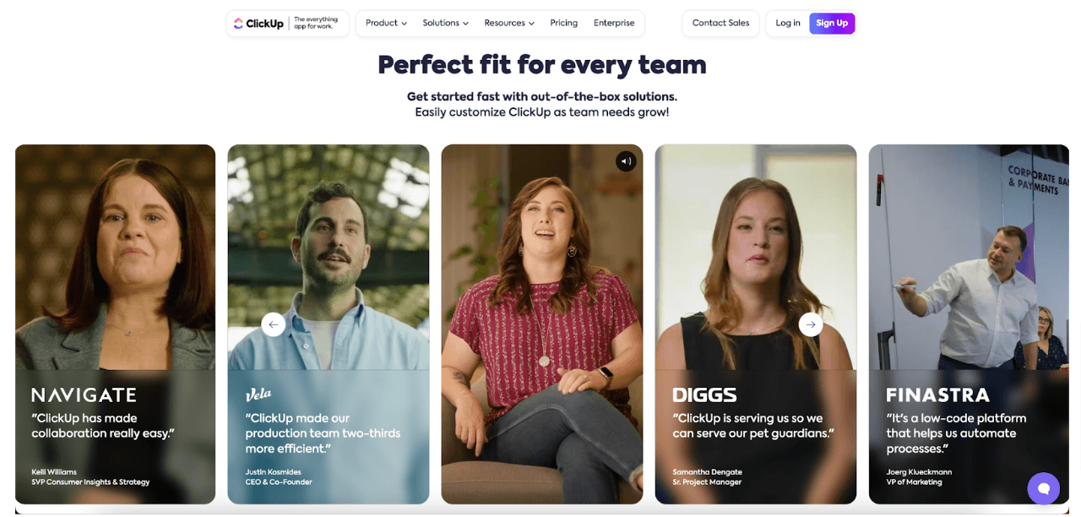Click the Diggs logo on card
Screen dimensions: 1081x517
704,395
